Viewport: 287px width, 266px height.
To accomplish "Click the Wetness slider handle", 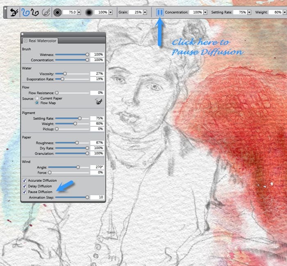I will (87, 54).
